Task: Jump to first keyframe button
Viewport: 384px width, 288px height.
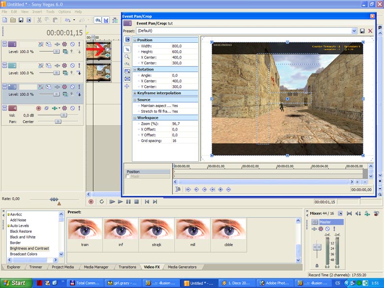Action: point(188,189)
